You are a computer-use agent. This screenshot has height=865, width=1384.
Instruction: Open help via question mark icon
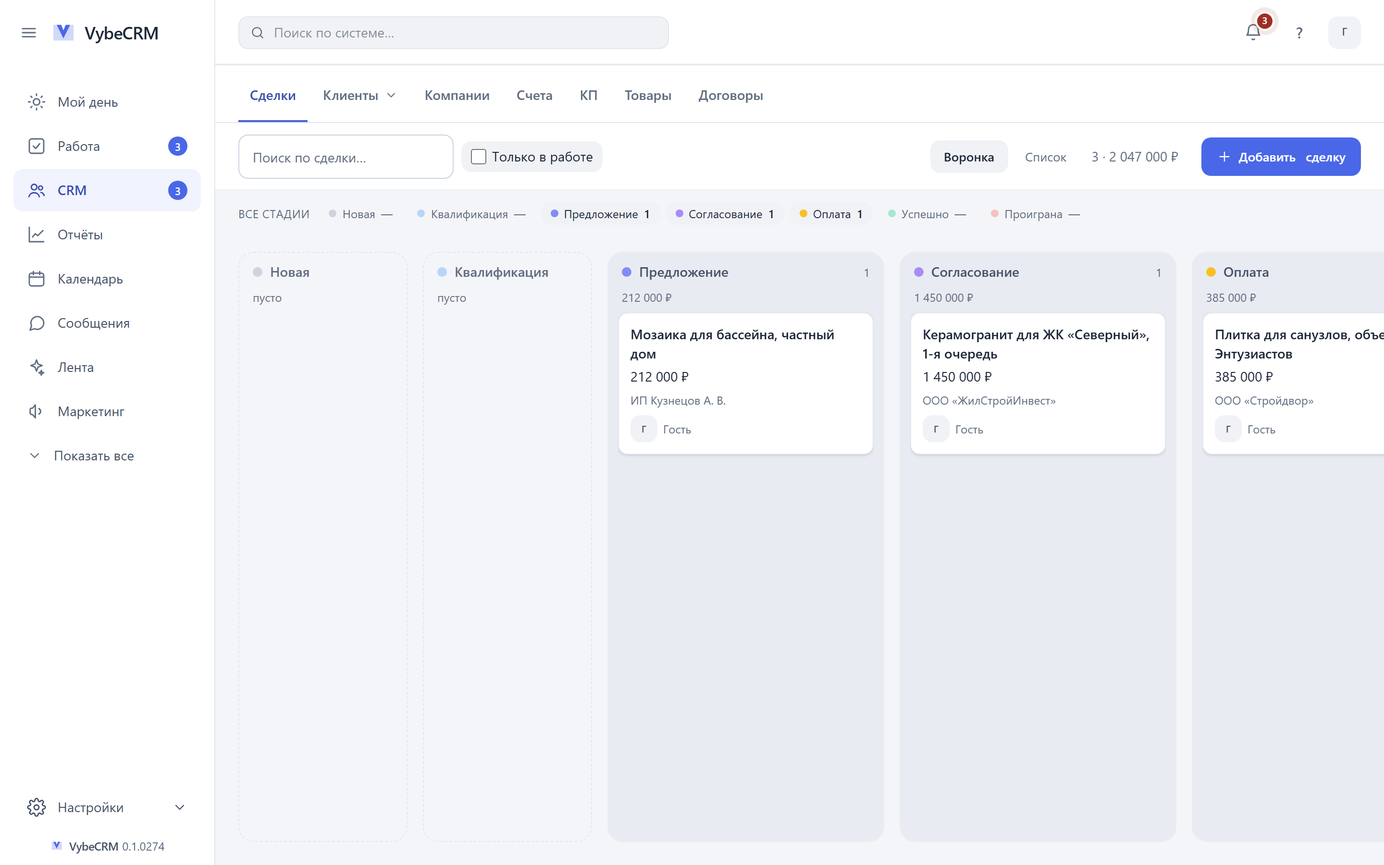point(1299,33)
